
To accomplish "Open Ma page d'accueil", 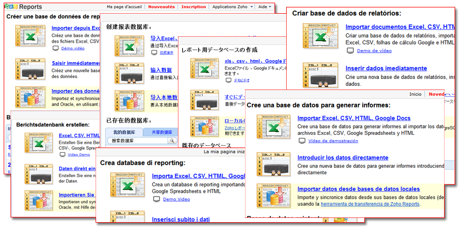I will tap(124, 7).
